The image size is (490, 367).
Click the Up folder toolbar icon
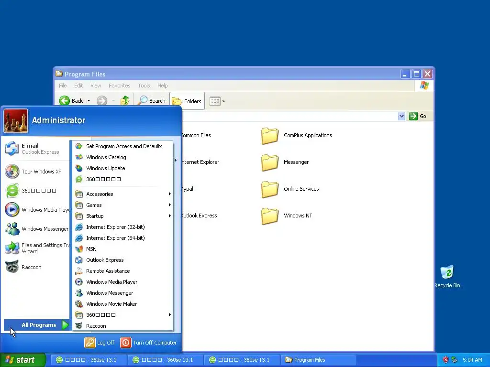125,100
